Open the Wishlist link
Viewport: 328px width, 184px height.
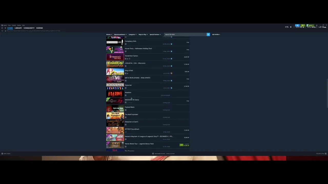click(216, 34)
